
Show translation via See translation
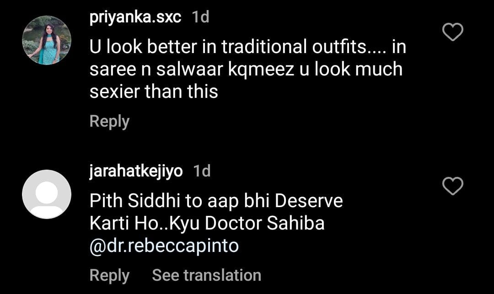(x=206, y=275)
